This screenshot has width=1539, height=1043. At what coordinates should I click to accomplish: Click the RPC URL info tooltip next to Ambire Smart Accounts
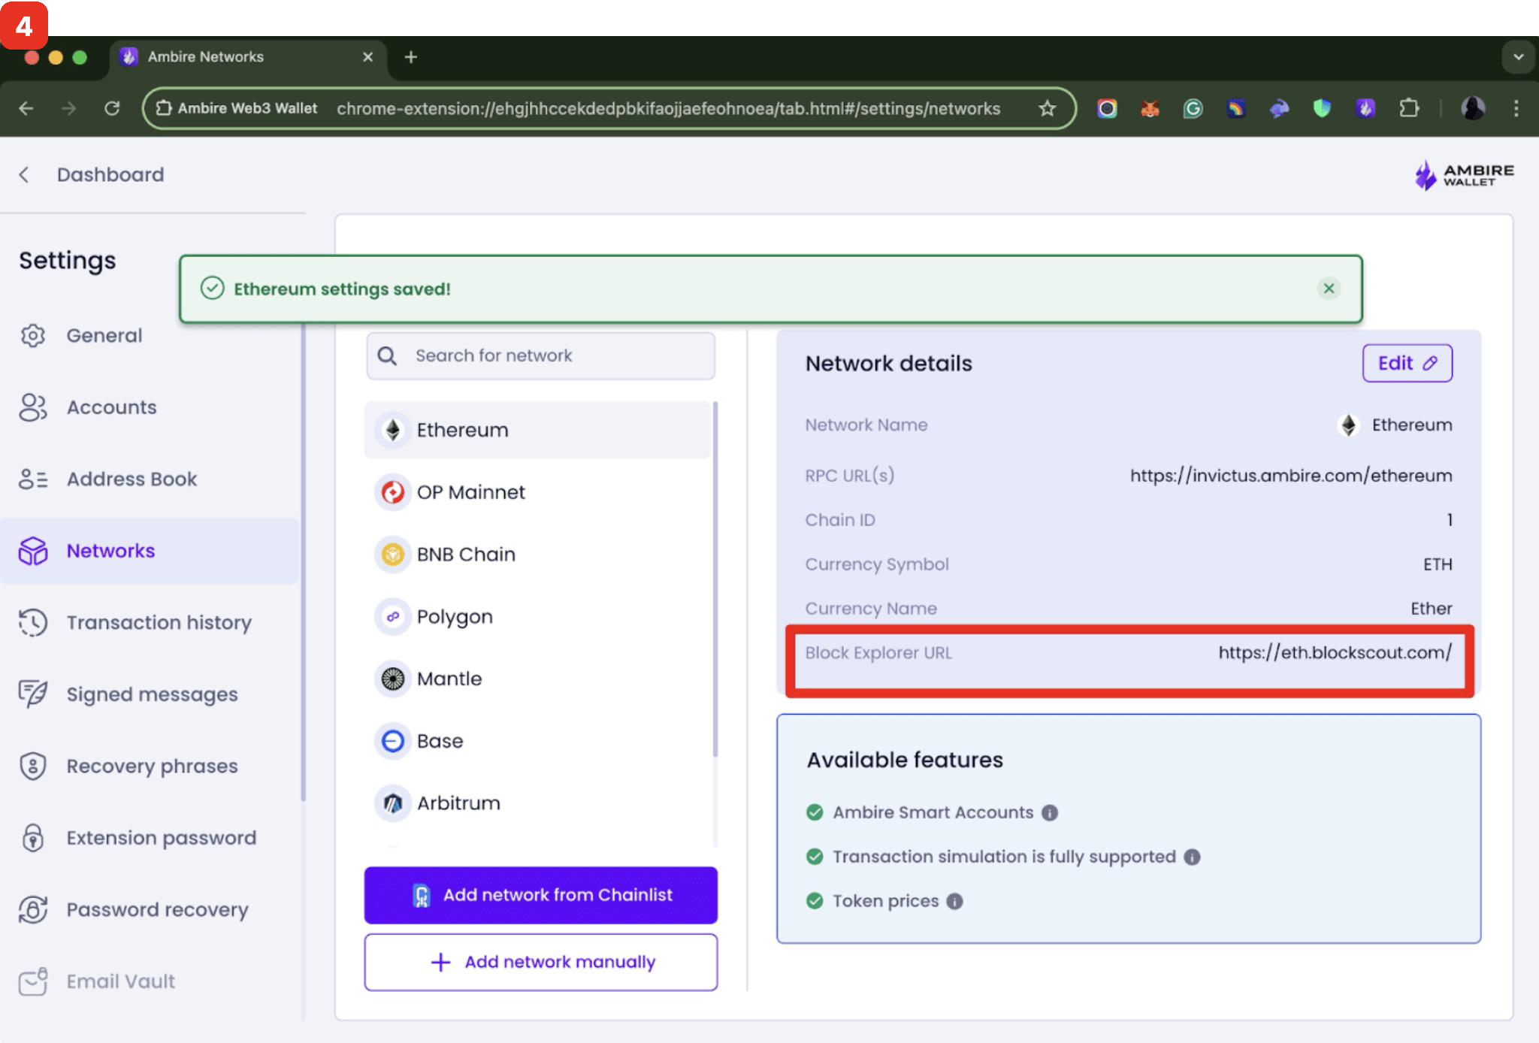1051,812
